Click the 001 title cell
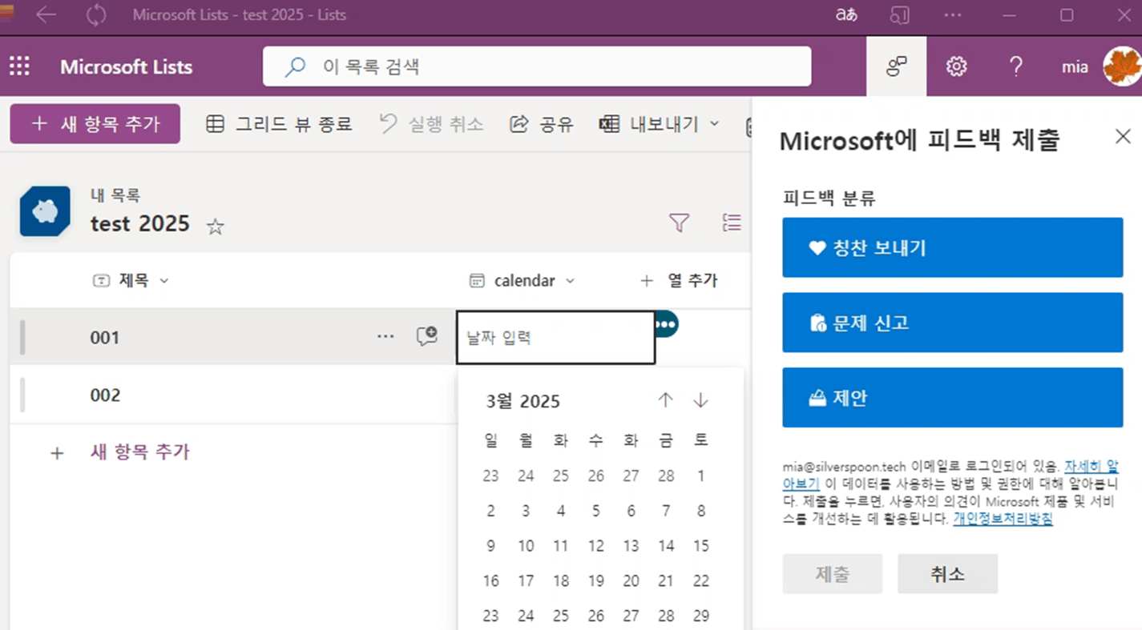 point(105,337)
